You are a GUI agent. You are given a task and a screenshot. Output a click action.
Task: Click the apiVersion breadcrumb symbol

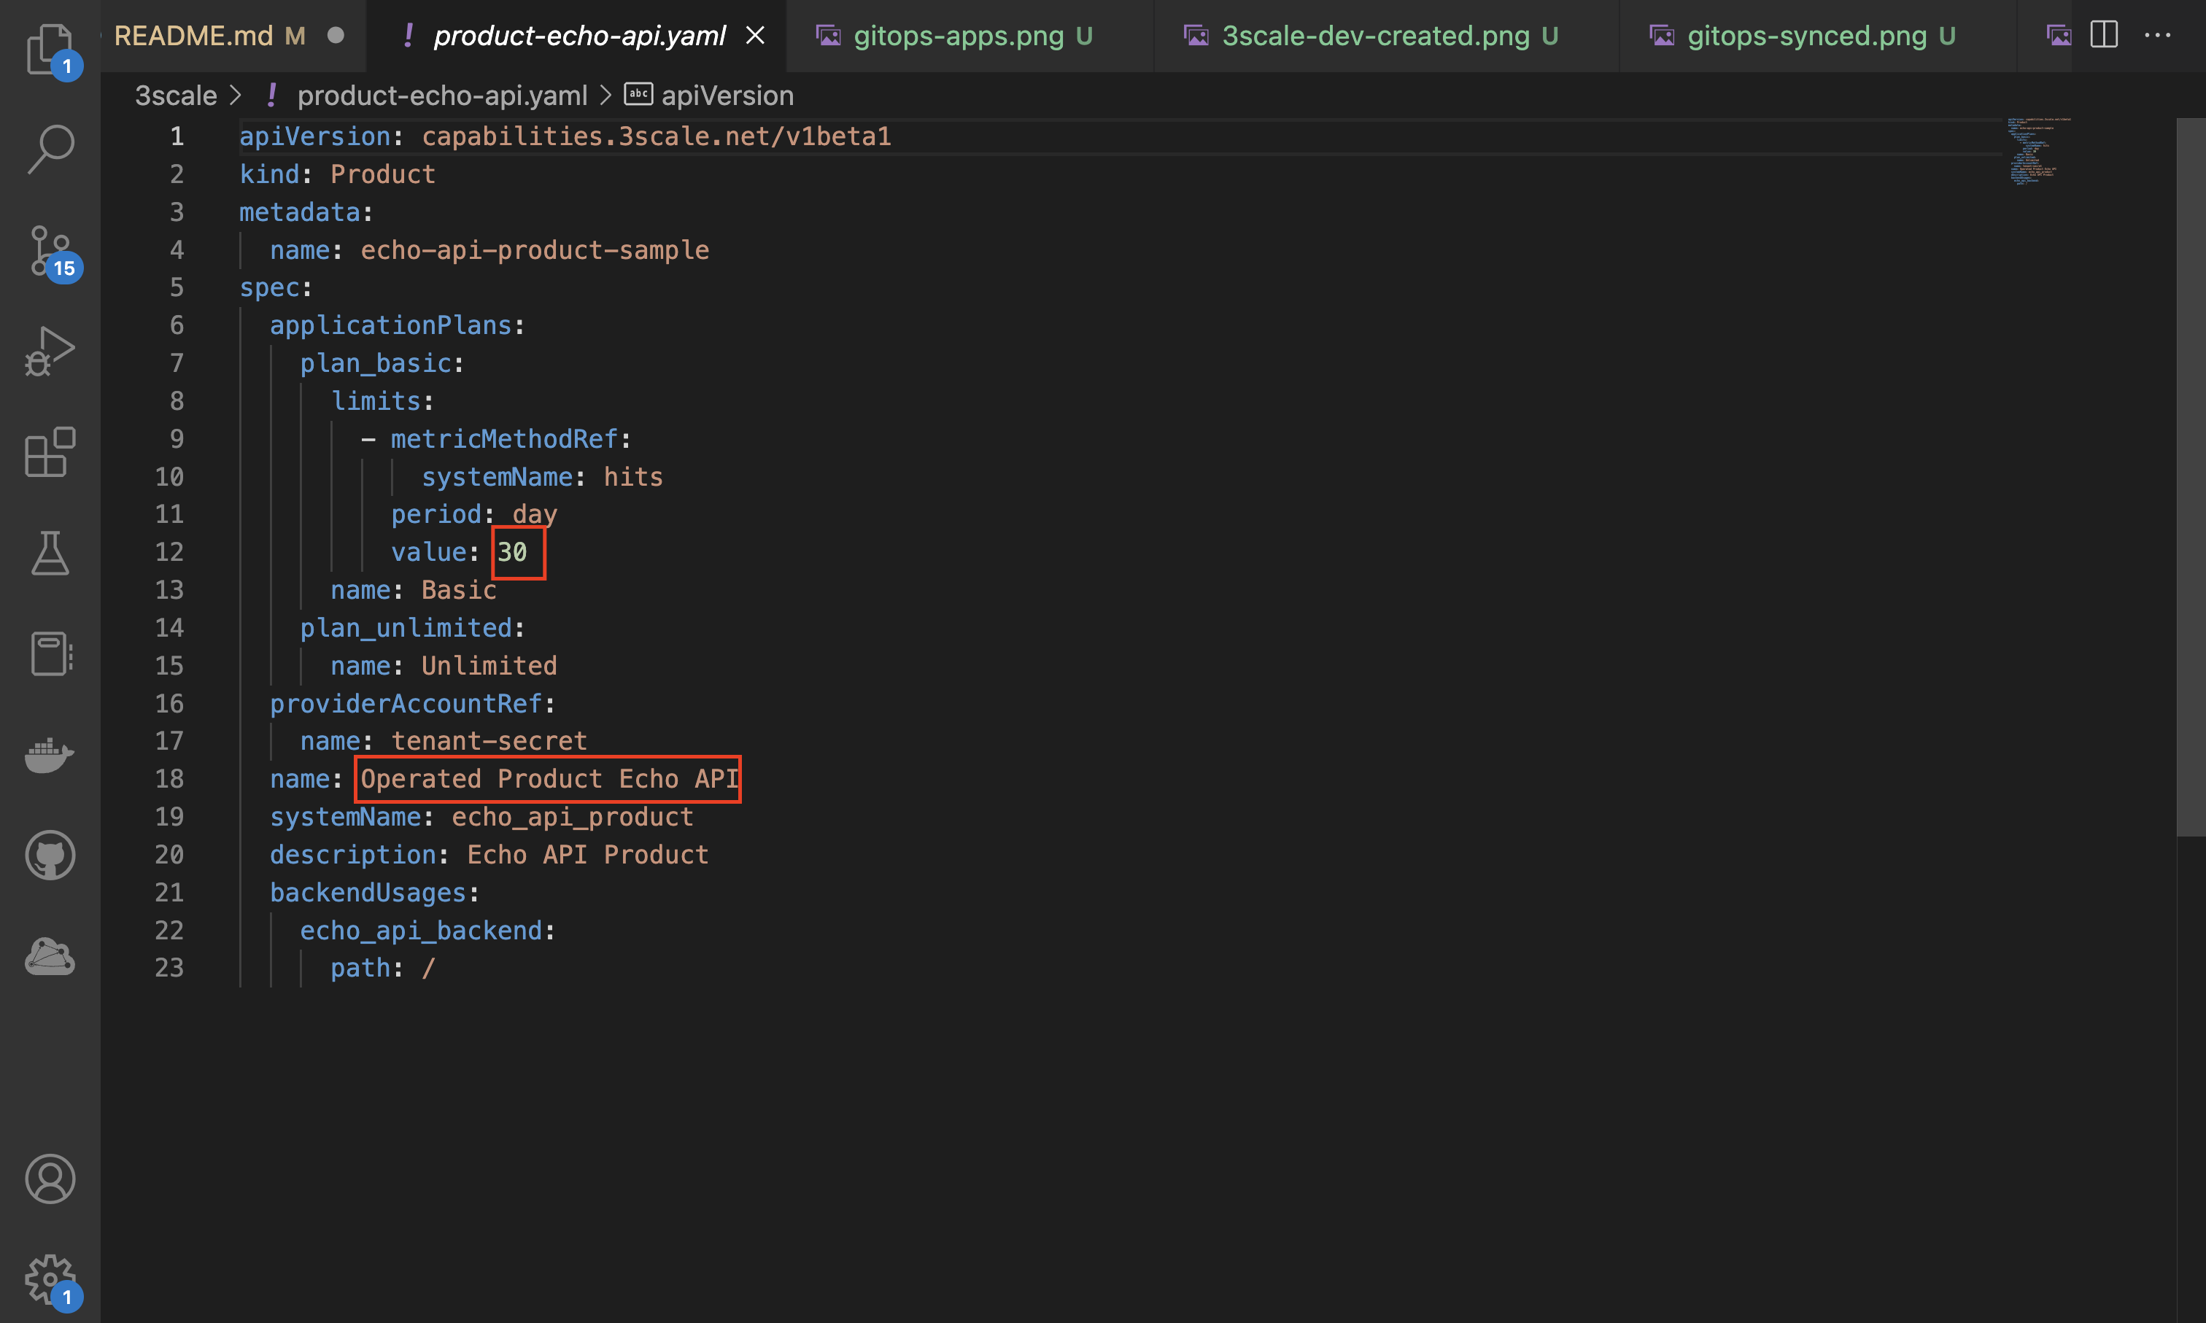tap(727, 96)
